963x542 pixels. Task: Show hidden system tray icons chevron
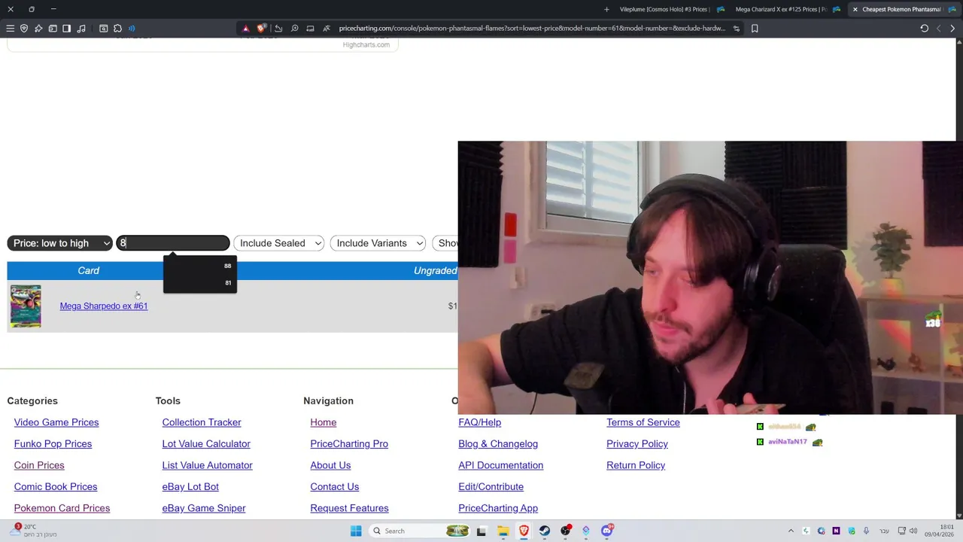pos(791,531)
